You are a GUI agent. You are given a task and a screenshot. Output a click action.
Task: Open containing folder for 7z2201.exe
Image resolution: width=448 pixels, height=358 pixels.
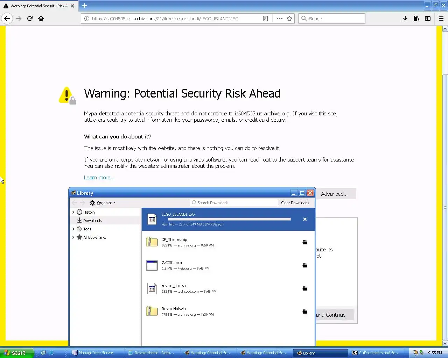click(305, 265)
